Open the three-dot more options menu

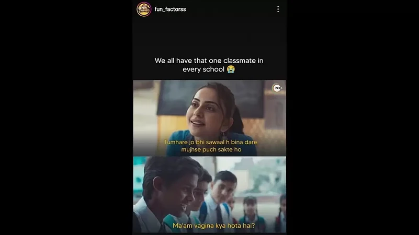click(x=278, y=9)
